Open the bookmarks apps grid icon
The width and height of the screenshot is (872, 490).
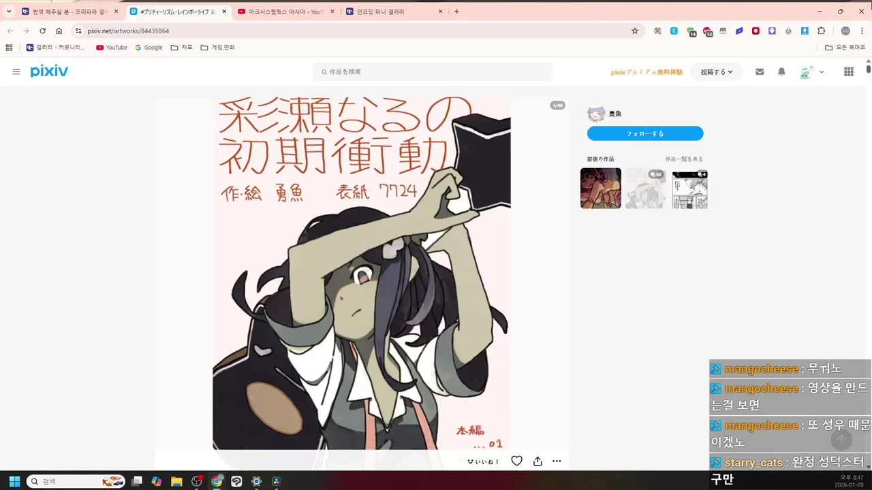pyautogui.click(x=9, y=48)
